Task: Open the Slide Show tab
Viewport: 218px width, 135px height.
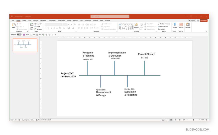Action: point(61,21)
